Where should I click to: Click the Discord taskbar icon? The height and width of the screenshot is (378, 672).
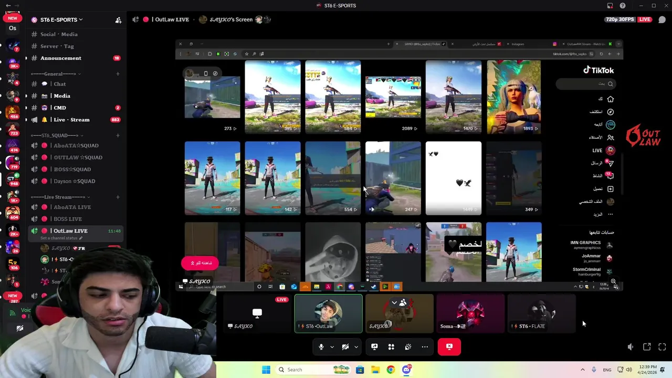coord(406,370)
